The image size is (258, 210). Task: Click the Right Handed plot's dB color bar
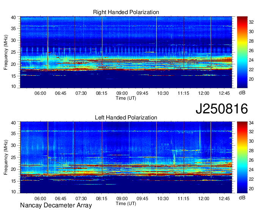(x=242, y=52)
